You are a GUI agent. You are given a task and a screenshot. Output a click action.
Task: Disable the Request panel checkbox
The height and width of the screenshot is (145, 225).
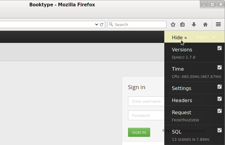(x=219, y=111)
